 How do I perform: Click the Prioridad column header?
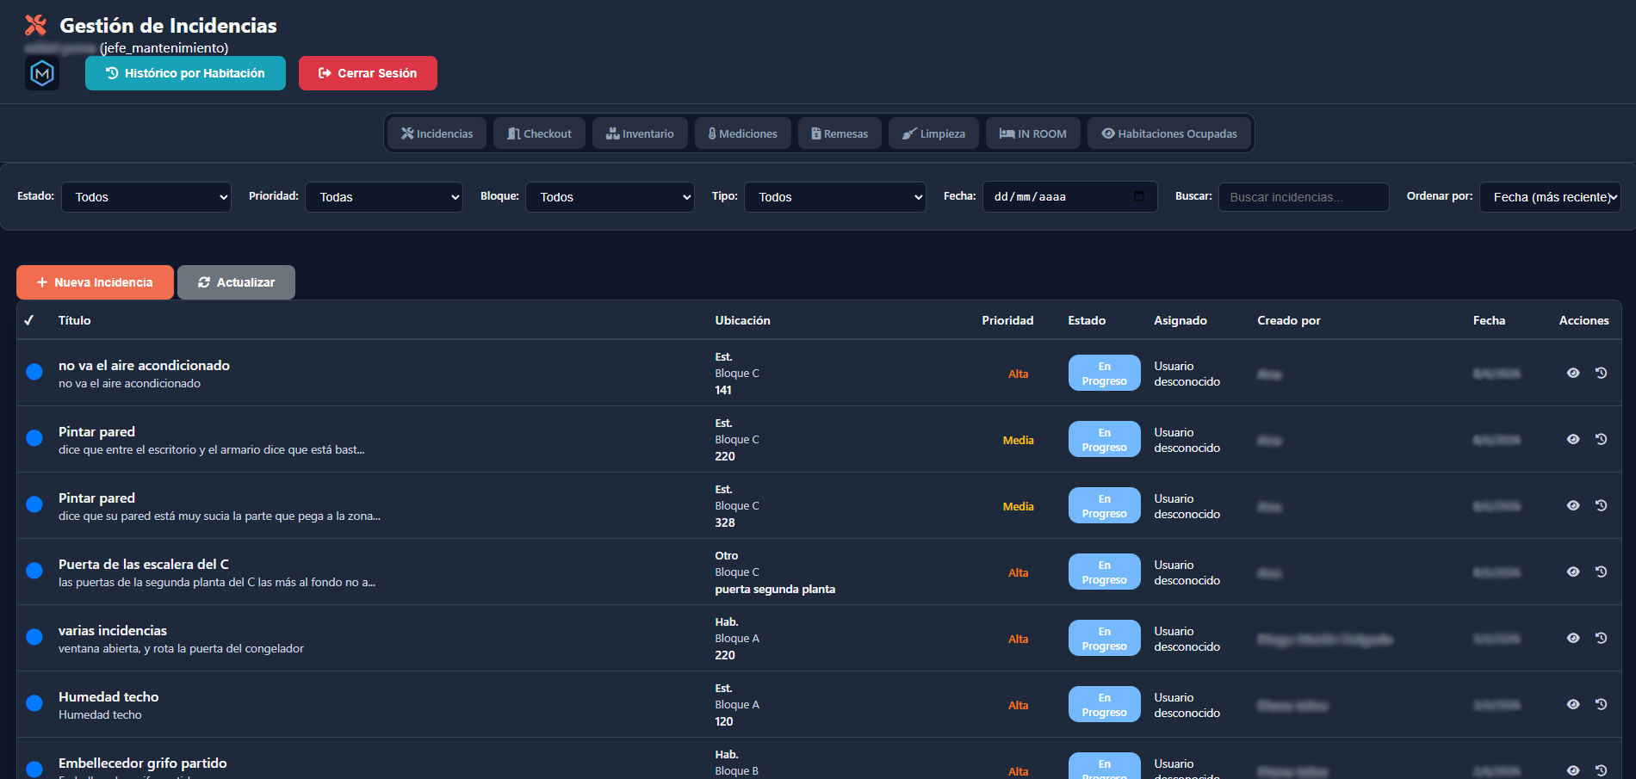(1007, 320)
